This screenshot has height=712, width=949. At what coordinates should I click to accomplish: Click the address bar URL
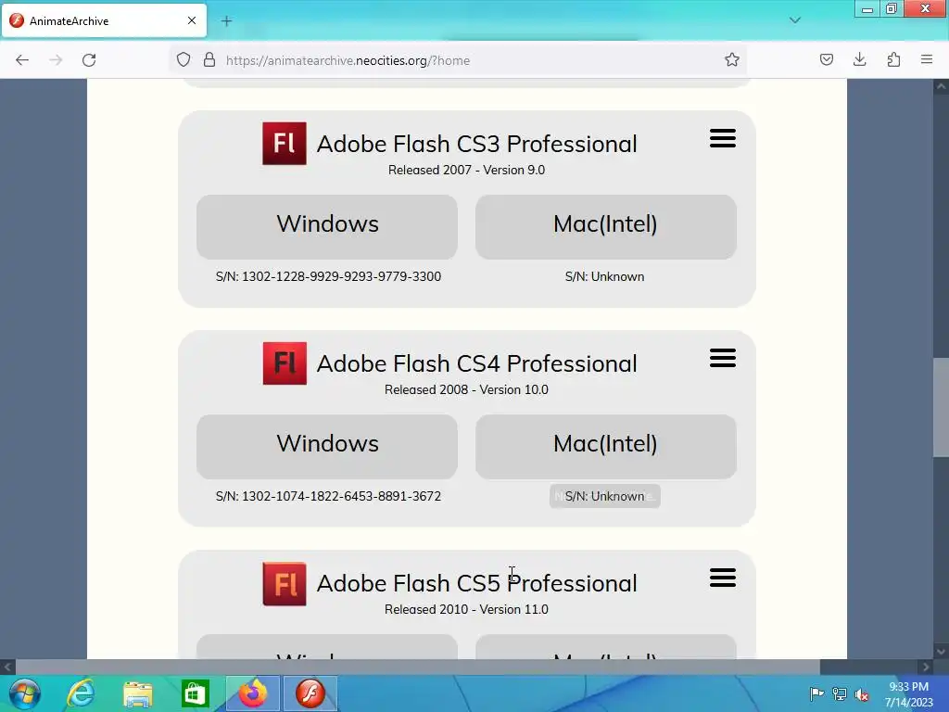tap(348, 60)
